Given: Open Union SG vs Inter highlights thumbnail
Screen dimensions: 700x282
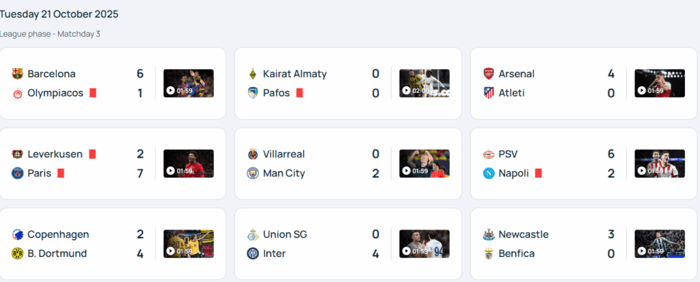Looking at the screenshot, I should [x=424, y=244].
